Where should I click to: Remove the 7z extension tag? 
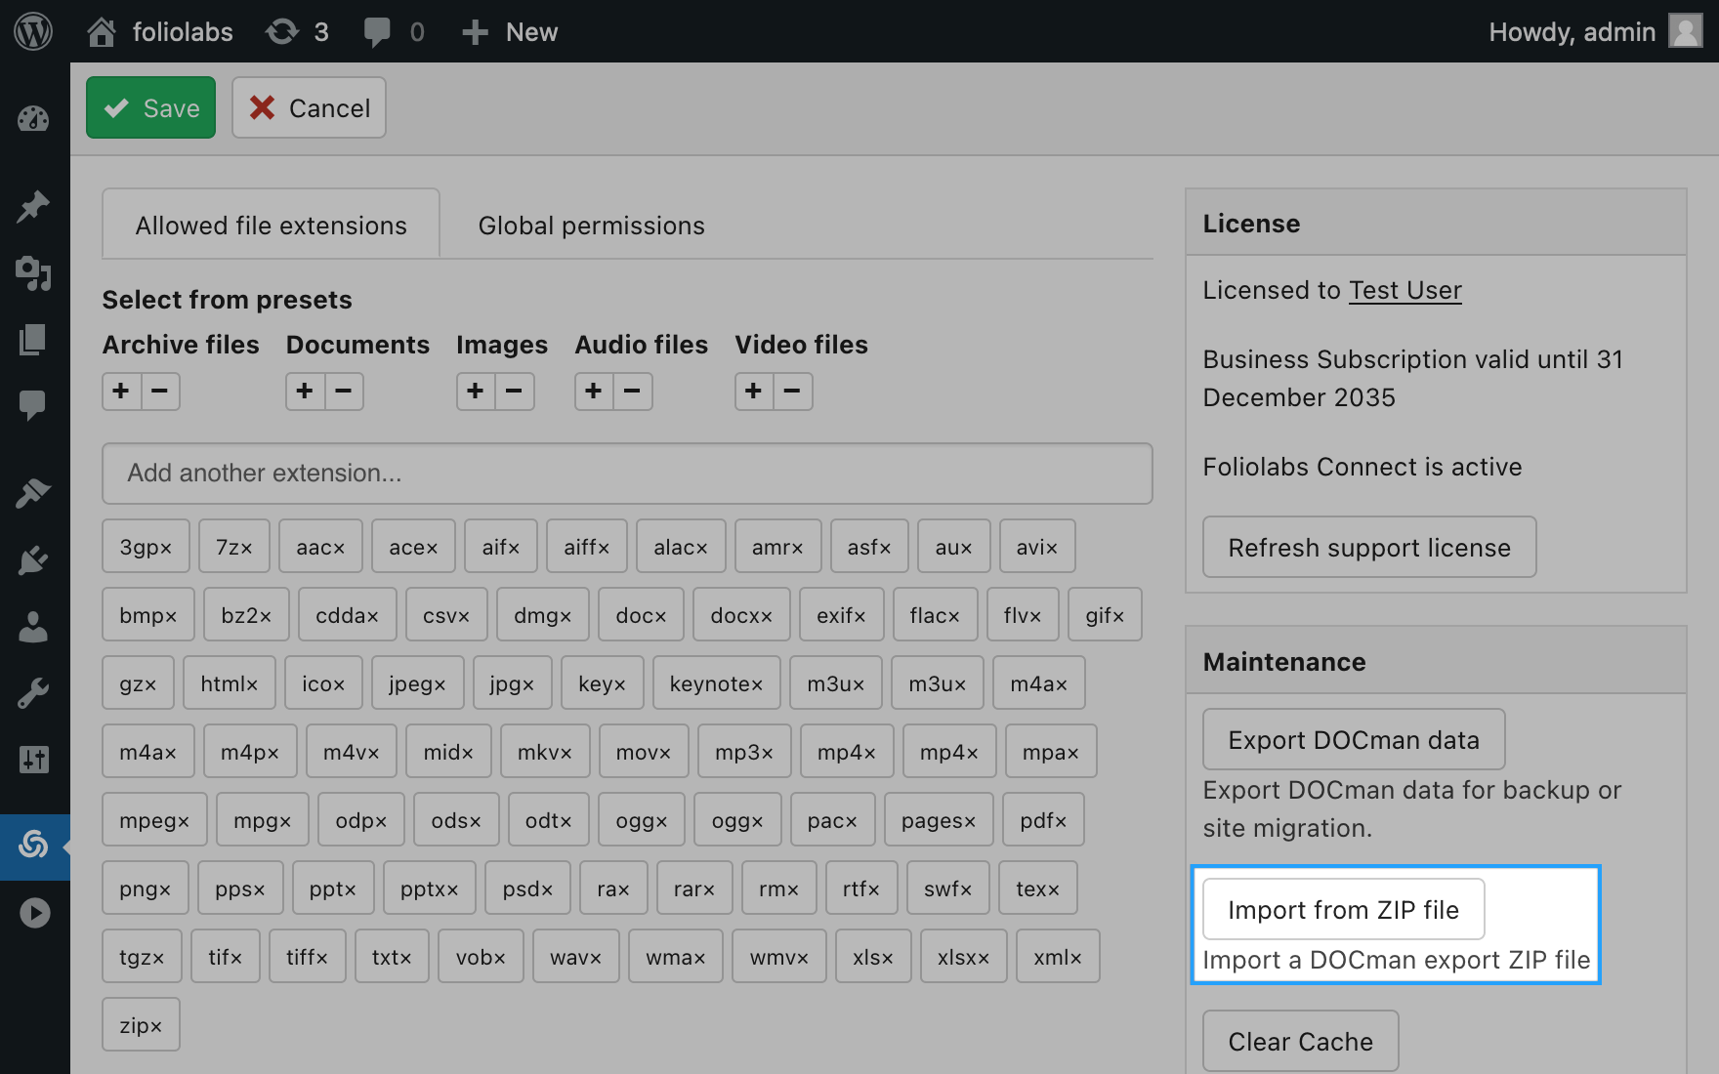point(246,549)
